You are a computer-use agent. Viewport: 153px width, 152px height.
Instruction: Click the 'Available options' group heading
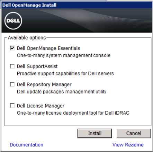tap(27, 38)
